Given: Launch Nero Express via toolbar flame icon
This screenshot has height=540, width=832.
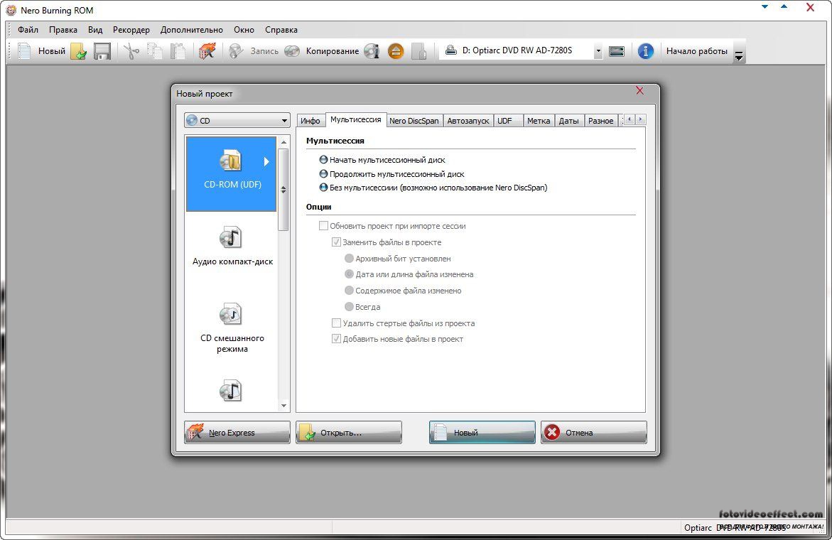Looking at the screenshot, I should point(207,51).
